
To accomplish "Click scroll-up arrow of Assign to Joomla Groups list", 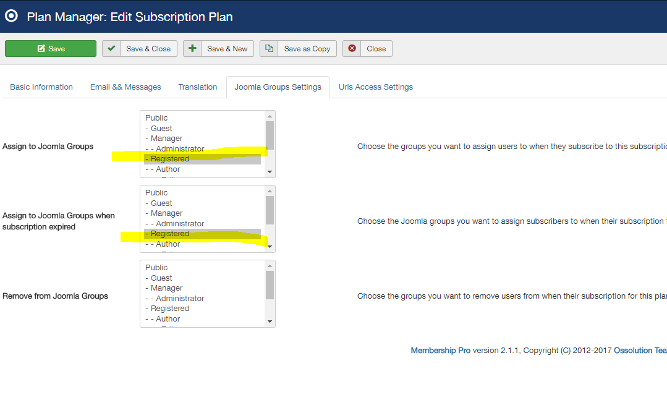I will pos(270,116).
